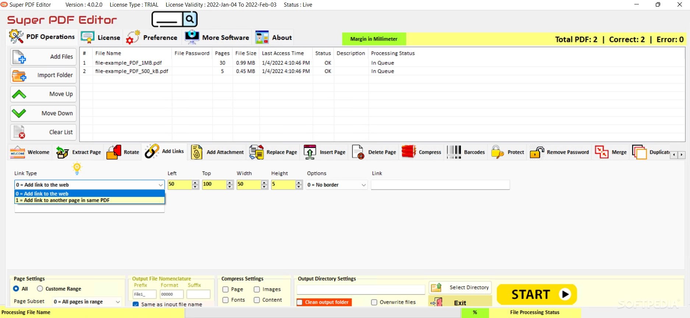Open the License tab label
Image resolution: width=690 pixels, height=318 pixels.
[109, 38]
